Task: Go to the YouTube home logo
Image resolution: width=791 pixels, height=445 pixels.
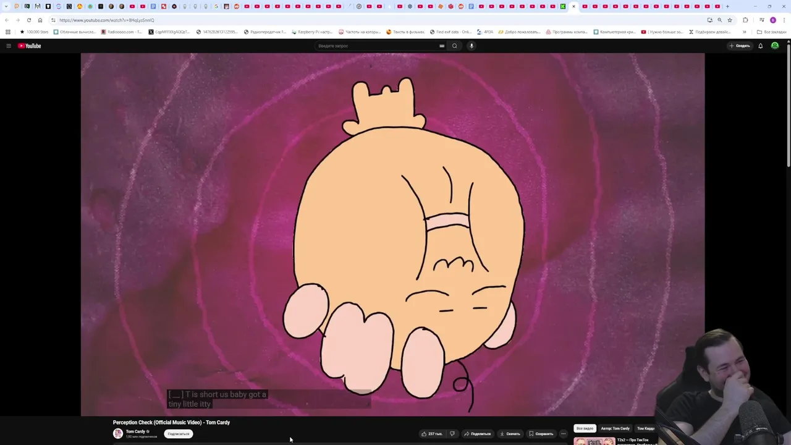Action: point(29,46)
